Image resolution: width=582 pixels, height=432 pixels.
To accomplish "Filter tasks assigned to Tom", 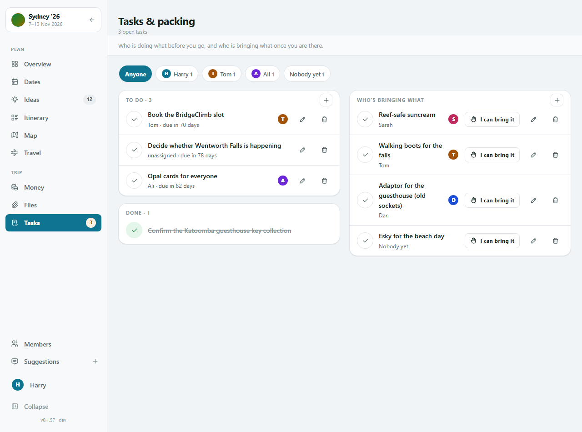I will [x=221, y=74].
